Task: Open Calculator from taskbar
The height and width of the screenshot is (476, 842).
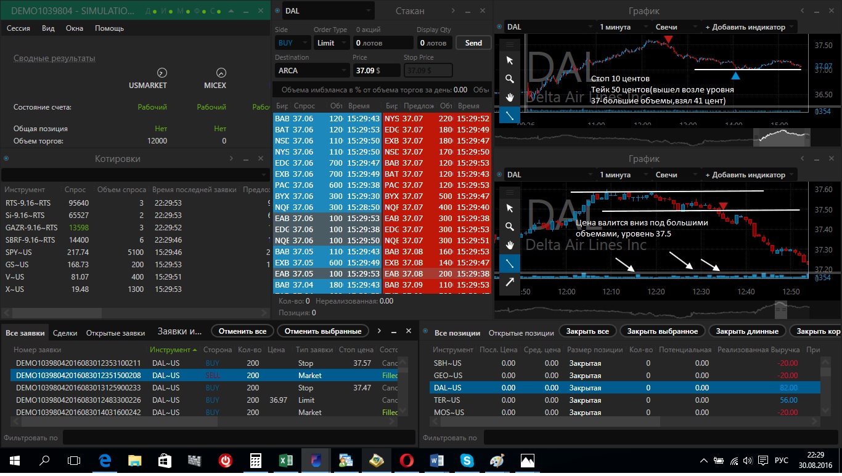Action: 256,461
